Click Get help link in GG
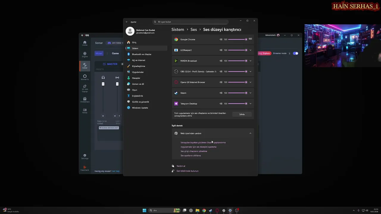The image size is (381, 214). (116, 171)
